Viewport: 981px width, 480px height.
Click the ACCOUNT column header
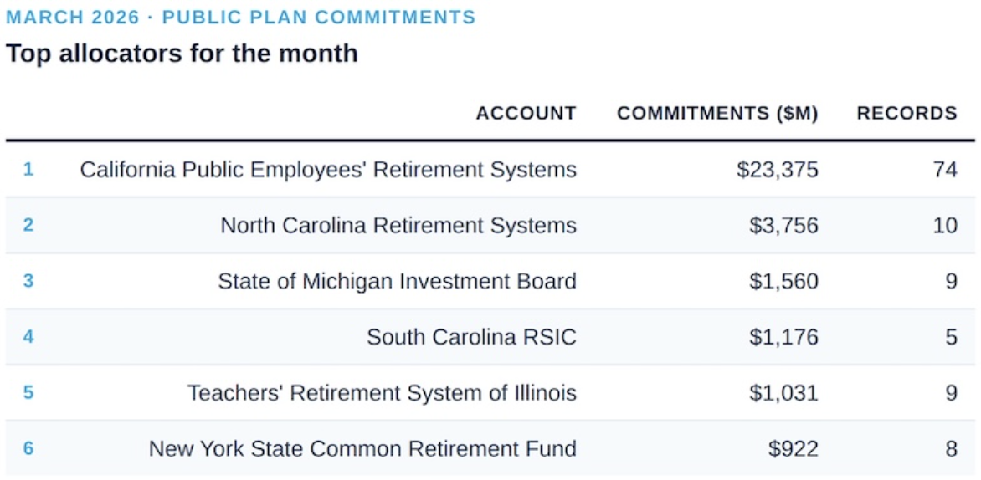click(x=526, y=114)
